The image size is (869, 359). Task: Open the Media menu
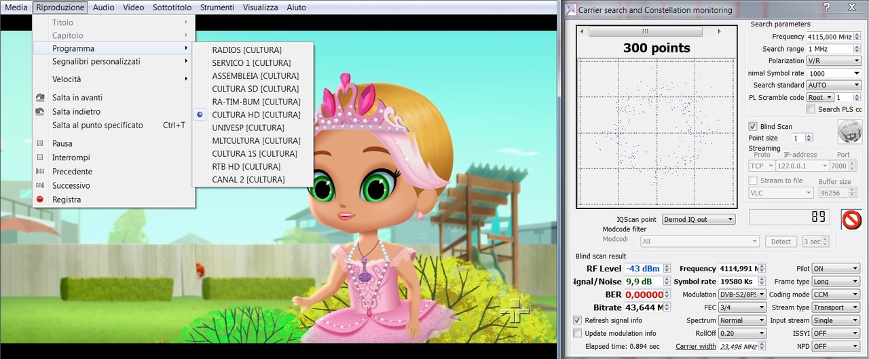pos(16,7)
